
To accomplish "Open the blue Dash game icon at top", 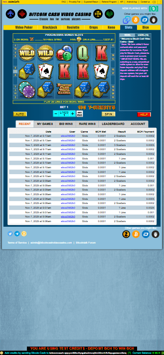I will point(145,20).
